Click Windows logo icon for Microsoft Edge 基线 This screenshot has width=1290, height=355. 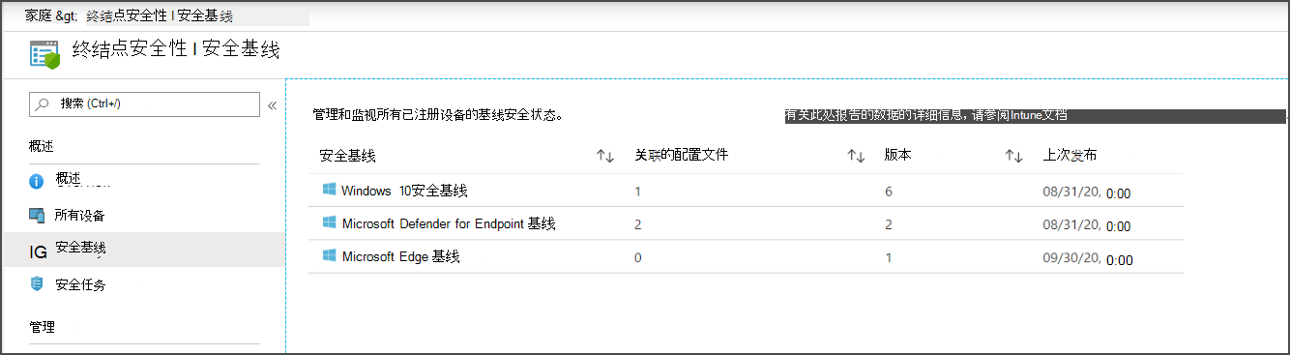pyautogui.click(x=329, y=255)
